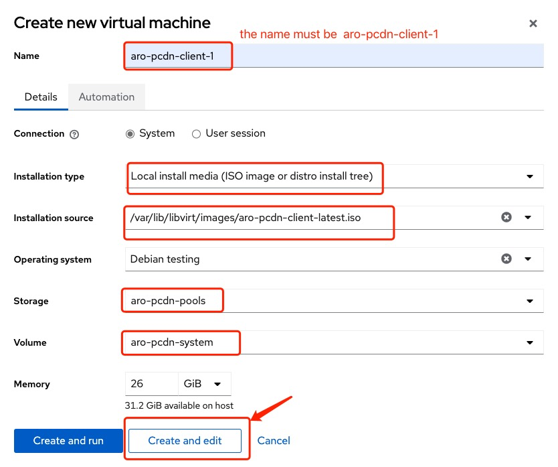Clear the Installation source path

506,217
